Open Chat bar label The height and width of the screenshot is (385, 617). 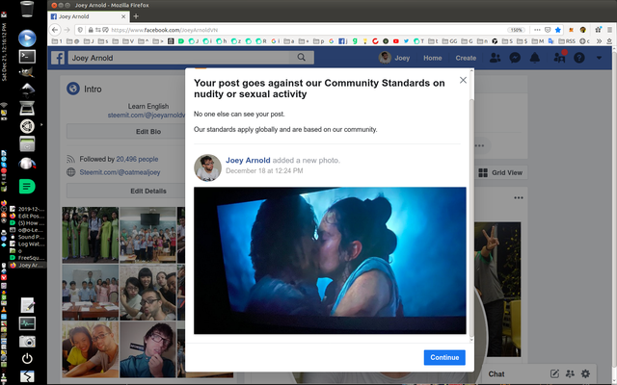tap(496, 374)
